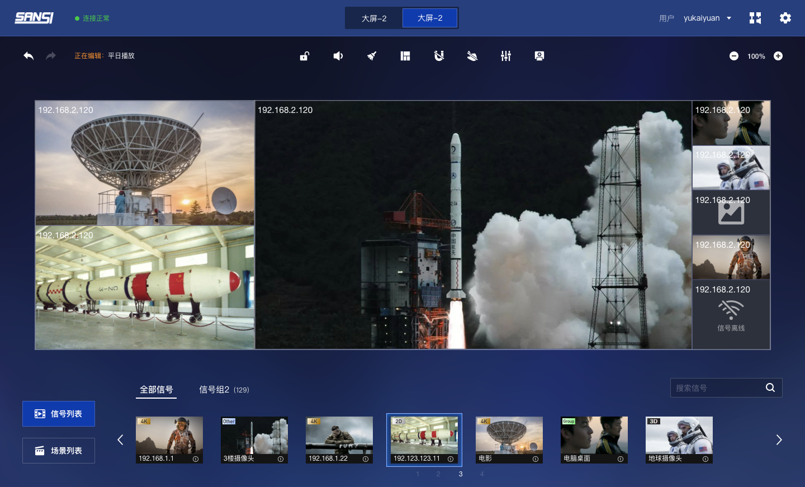Switch to the first 大屏-2 tab
Screen dimensions: 805x487
tap(374, 18)
